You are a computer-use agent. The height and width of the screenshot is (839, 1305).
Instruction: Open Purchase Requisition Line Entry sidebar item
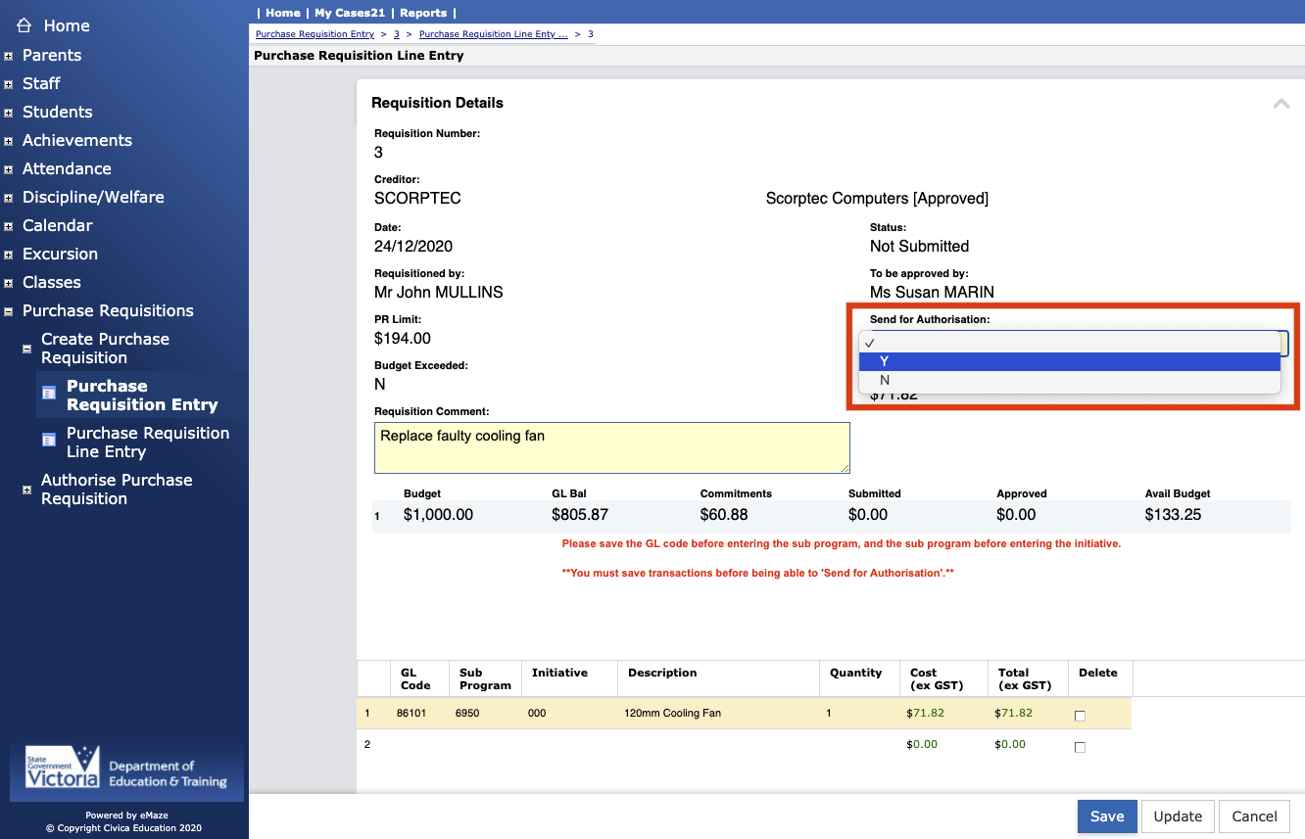tap(148, 443)
